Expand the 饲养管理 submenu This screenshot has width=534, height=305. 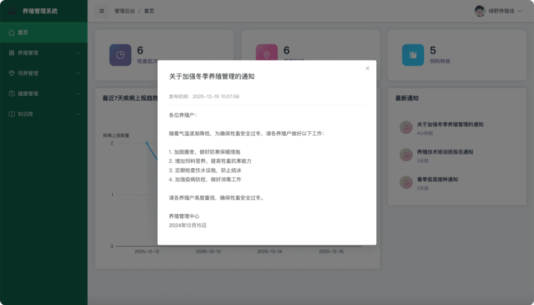(x=78, y=73)
